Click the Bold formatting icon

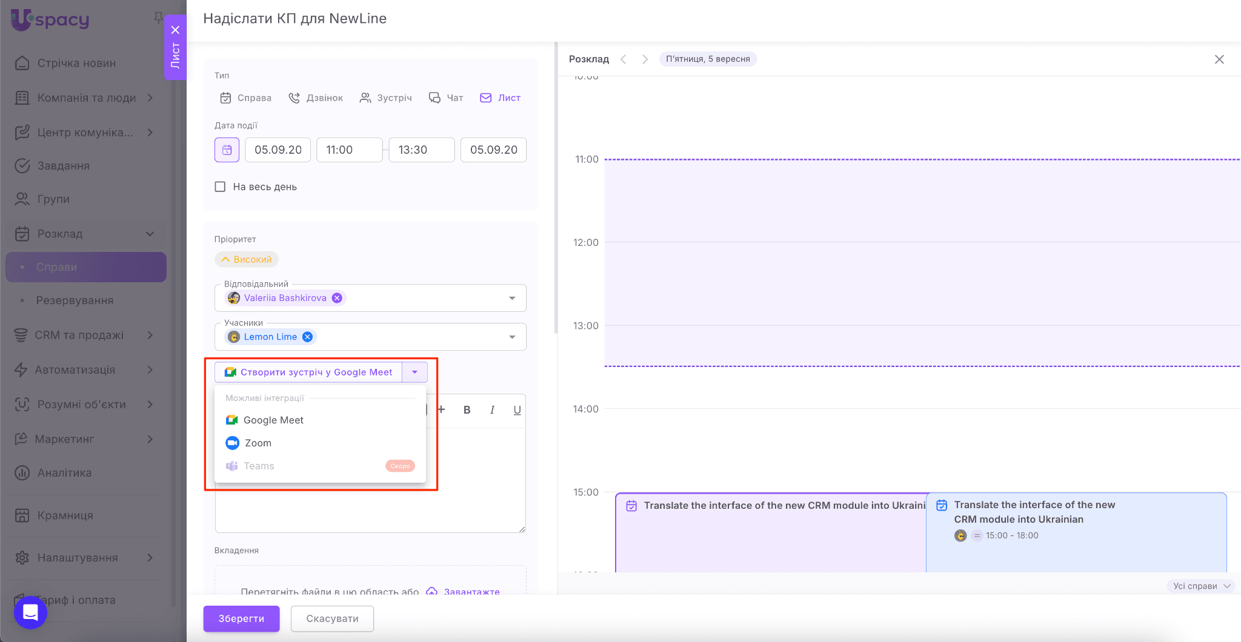pos(467,410)
